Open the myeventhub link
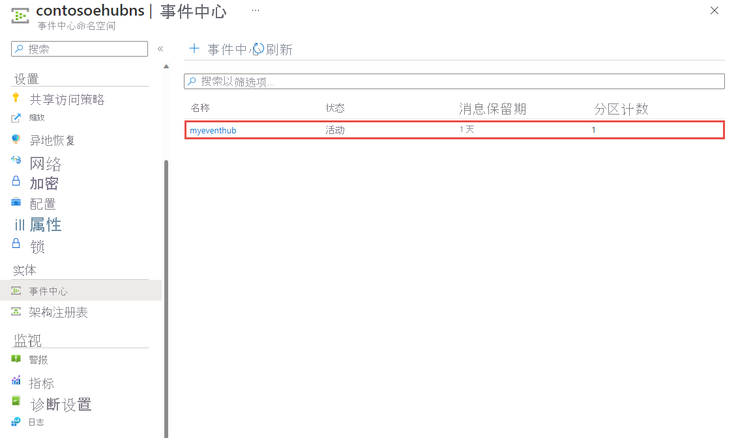 click(213, 130)
